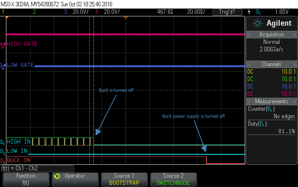Open the Measurements panel header
Viewport: 298px width, 187px height.
click(x=272, y=101)
